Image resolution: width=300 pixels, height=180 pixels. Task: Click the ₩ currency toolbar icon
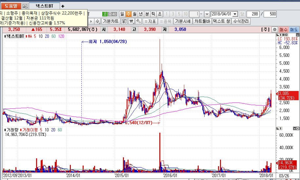point(131,21)
